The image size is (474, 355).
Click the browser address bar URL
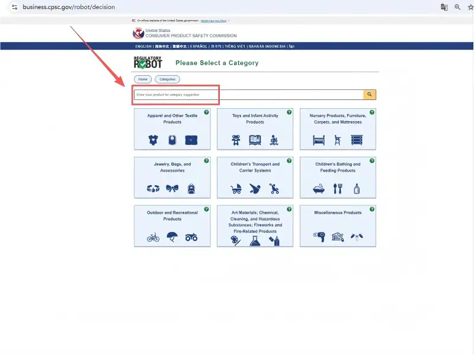click(x=69, y=7)
